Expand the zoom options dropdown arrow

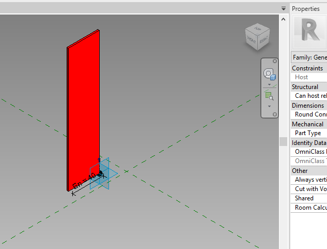(x=270, y=107)
